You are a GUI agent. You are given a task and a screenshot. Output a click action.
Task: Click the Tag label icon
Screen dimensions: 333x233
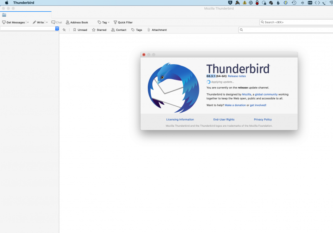(99, 23)
